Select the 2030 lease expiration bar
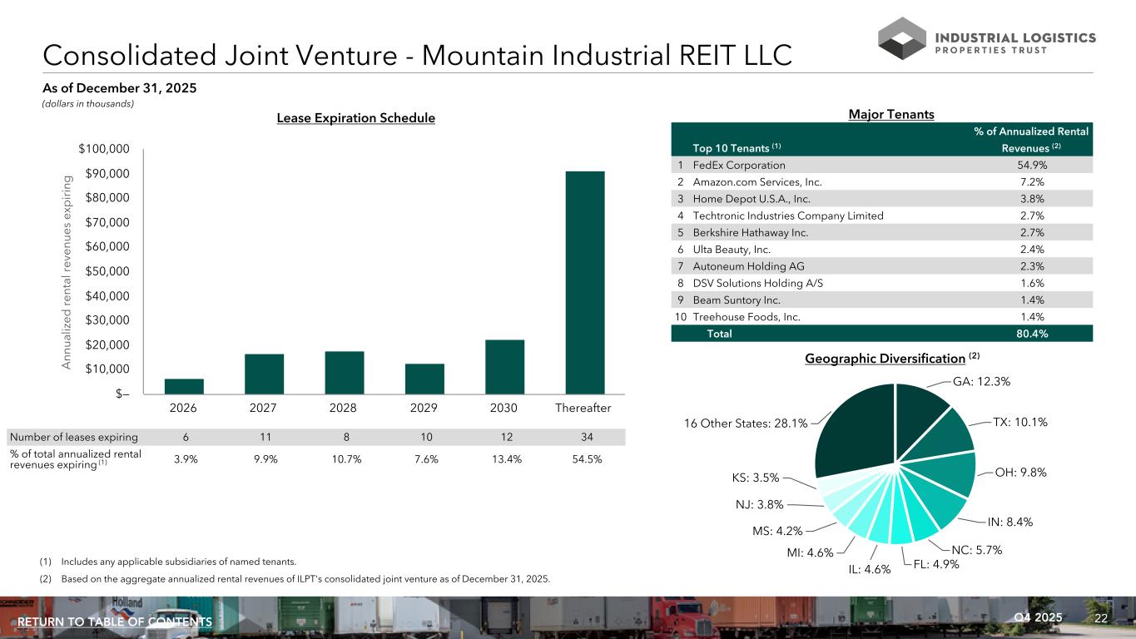Image resolution: width=1136 pixels, height=639 pixels. (x=504, y=366)
